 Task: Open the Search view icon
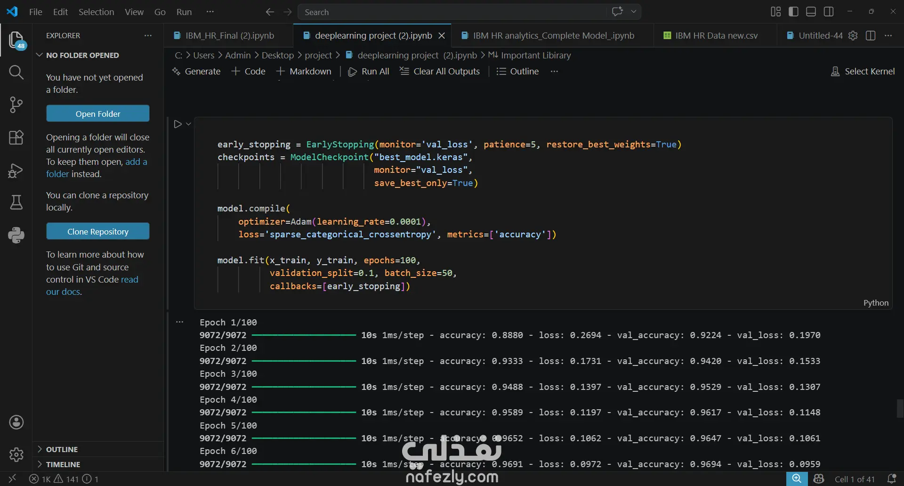tap(16, 72)
